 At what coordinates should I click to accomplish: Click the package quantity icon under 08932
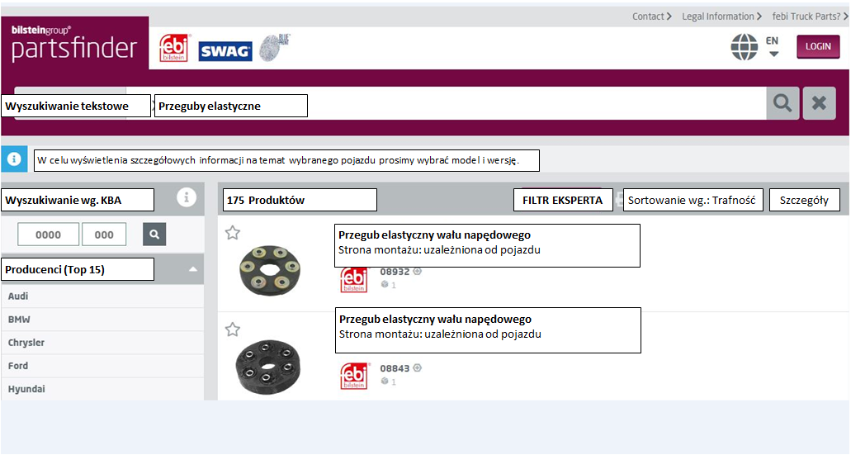coord(385,285)
